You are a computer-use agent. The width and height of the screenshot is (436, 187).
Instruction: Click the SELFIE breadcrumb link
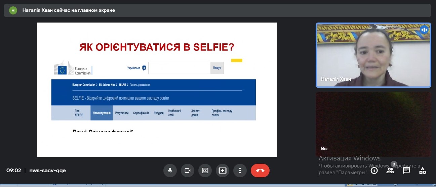122,85
